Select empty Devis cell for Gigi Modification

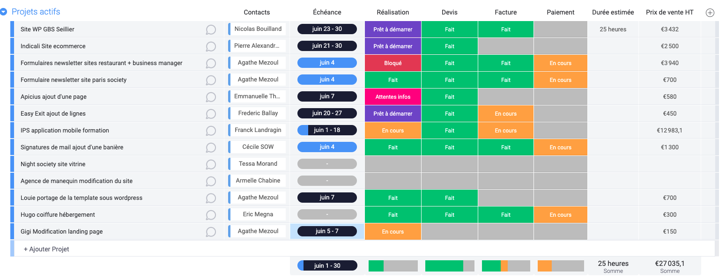[x=449, y=232]
